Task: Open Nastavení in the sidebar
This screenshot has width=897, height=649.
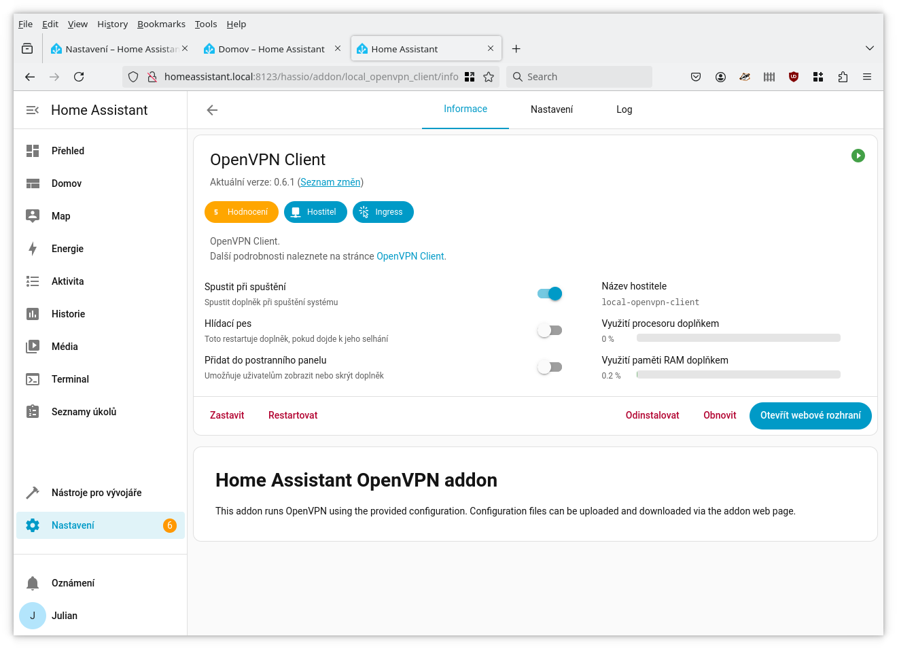Action: pyautogui.click(x=101, y=525)
